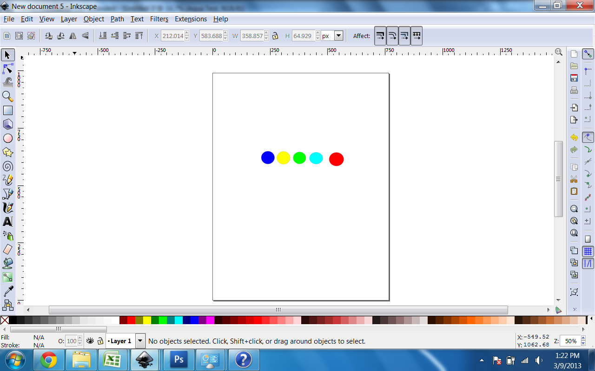
Task: Click the no-color X swatch
Action: (5, 320)
